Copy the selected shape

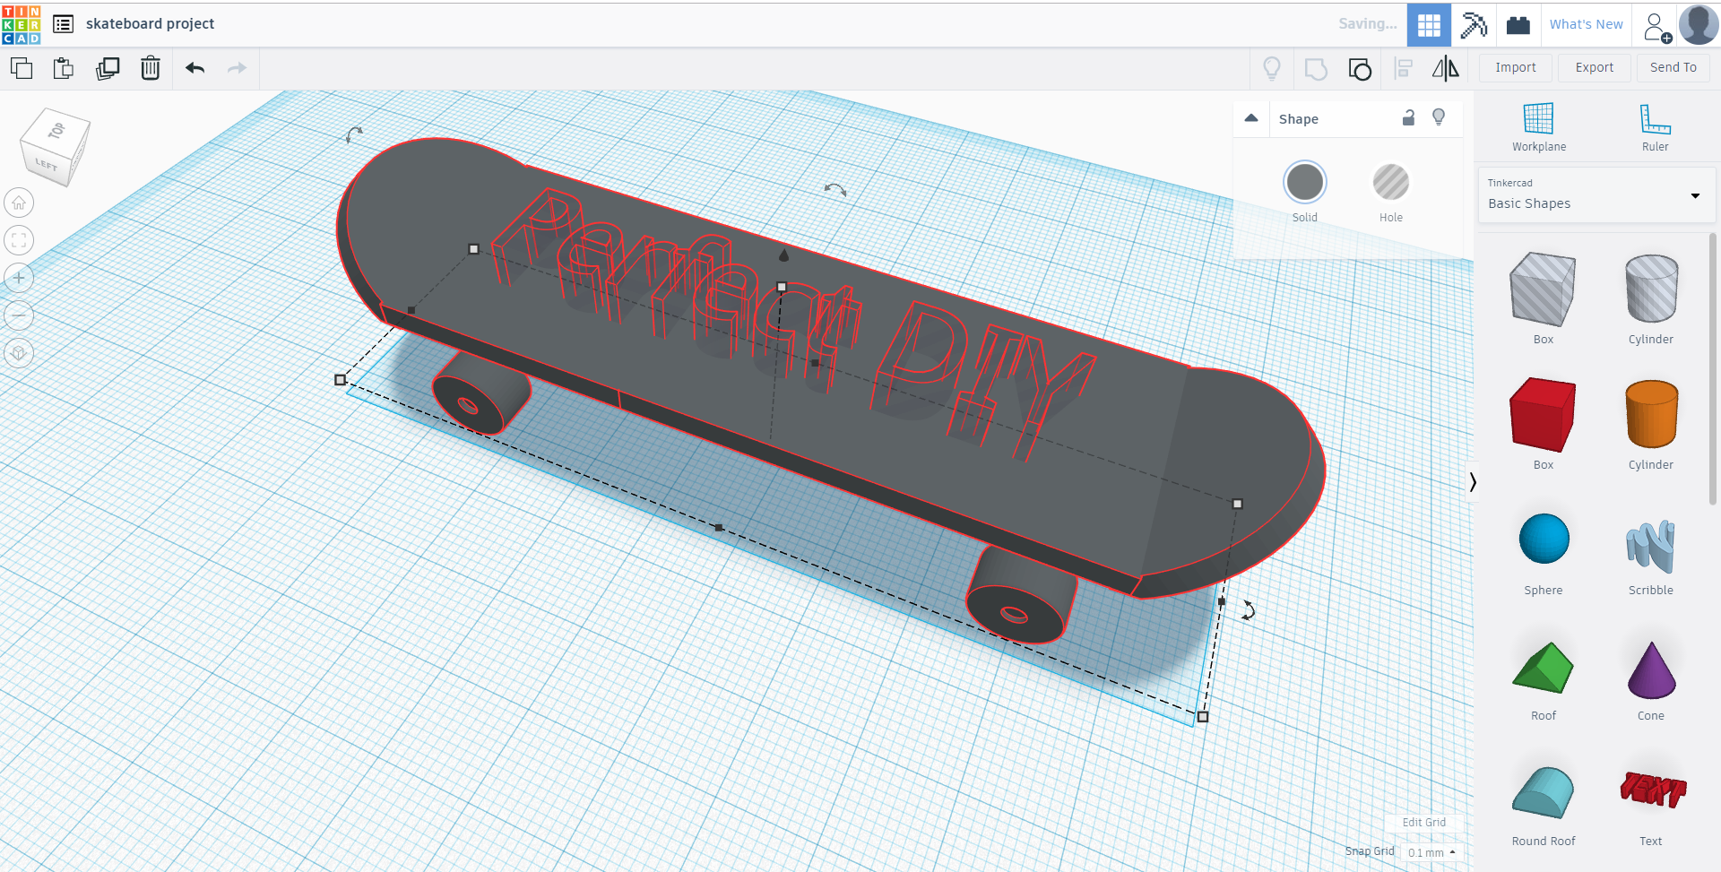click(x=22, y=68)
